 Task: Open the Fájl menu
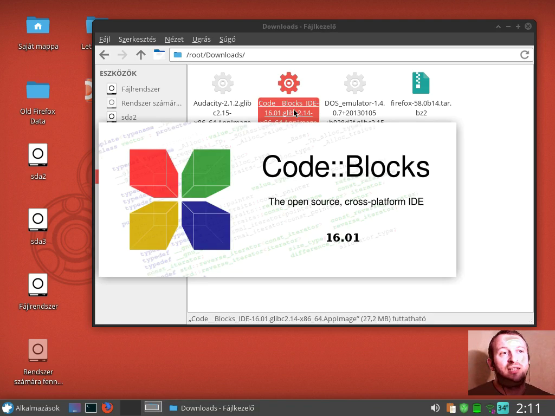tap(104, 39)
